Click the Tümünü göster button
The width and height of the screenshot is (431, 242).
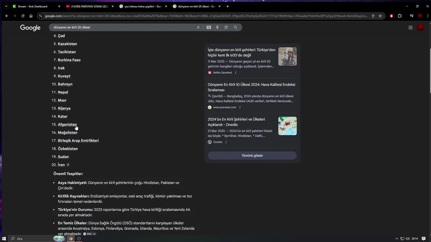pos(252,156)
